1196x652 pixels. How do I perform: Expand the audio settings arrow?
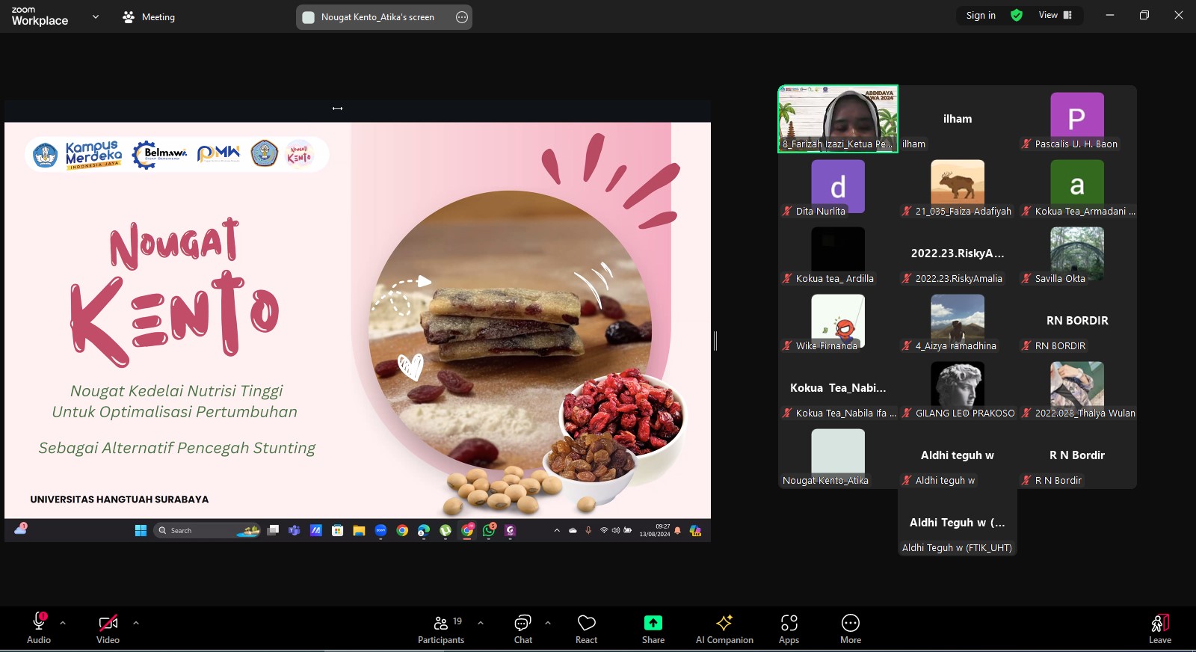click(x=63, y=622)
